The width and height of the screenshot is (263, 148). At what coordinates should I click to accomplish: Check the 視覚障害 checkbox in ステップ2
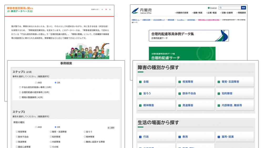click(17, 132)
